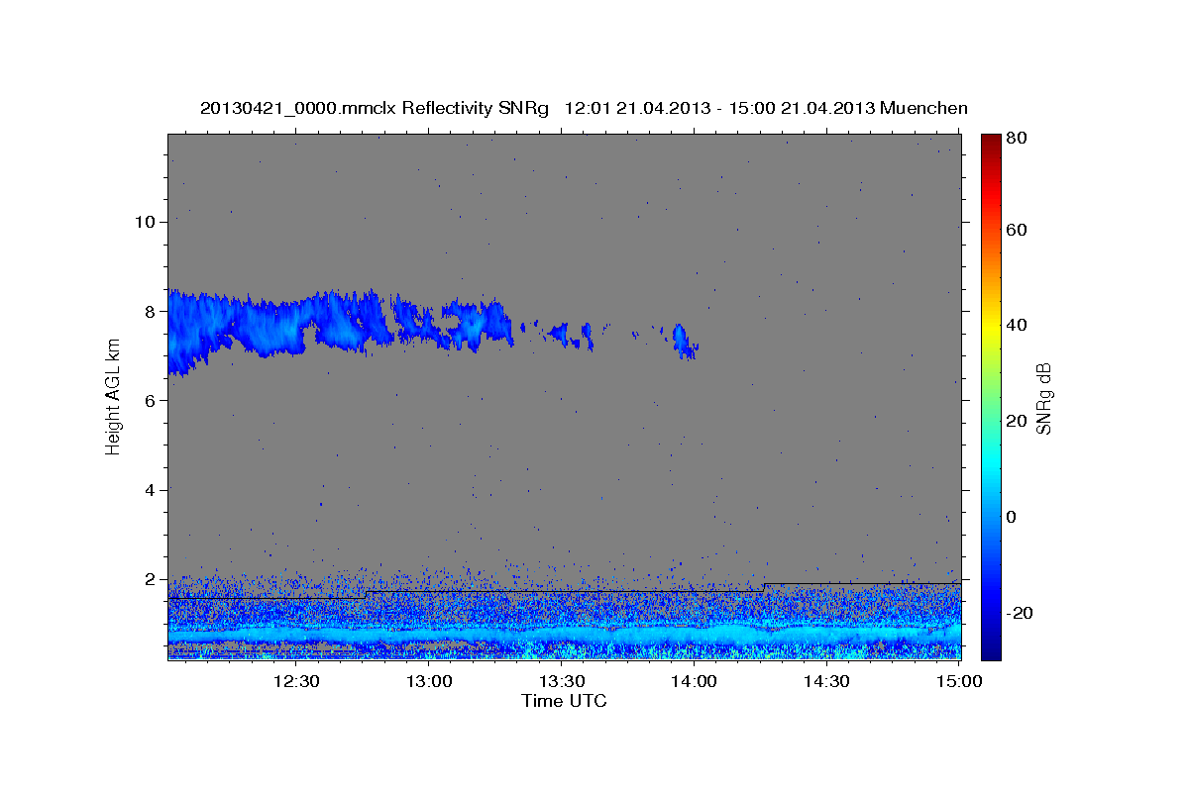Click the 13:30 time tick label

[562, 681]
